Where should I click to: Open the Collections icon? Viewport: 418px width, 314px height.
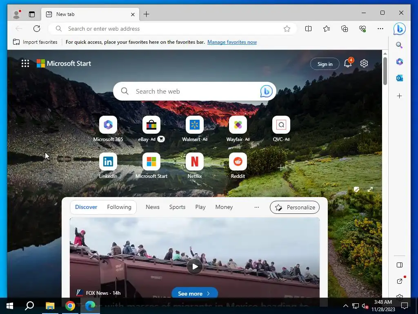pyautogui.click(x=345, y=29)
